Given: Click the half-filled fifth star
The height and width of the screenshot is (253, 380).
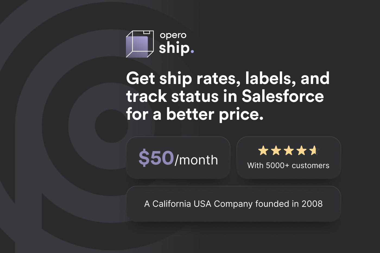Looking at the screenshot, I should (313, 150).
